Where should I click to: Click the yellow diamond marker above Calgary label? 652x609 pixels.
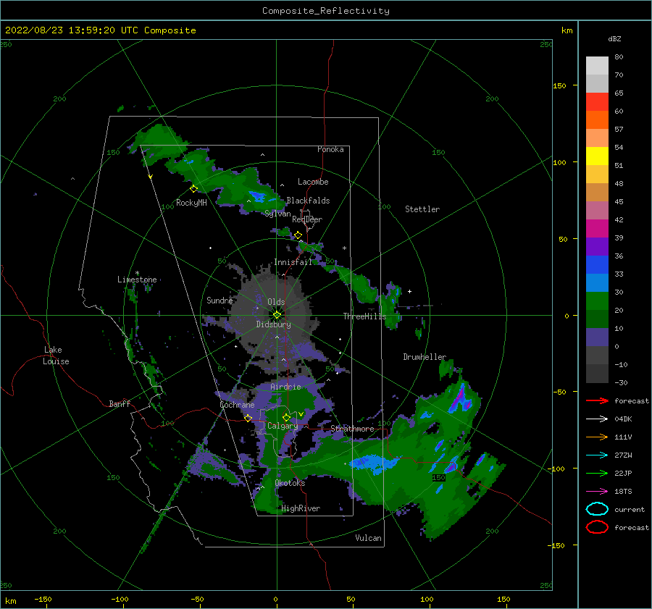tap(286, 417)
